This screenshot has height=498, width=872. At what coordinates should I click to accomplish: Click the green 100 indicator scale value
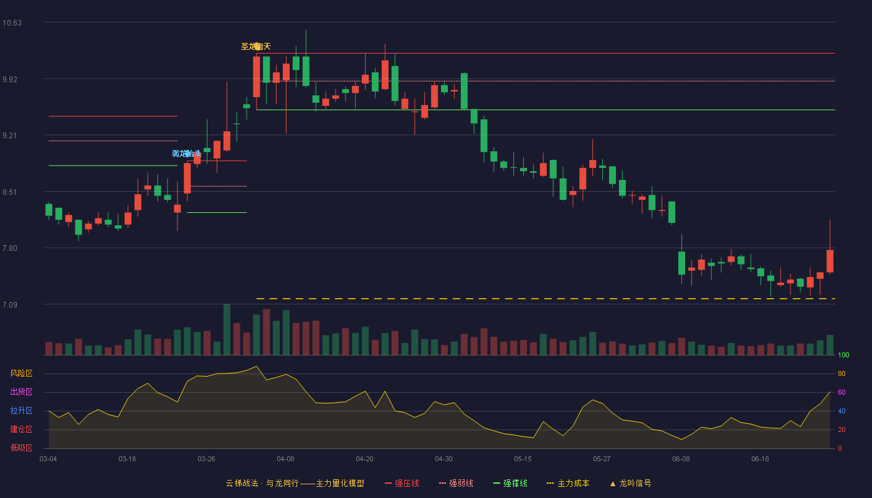click(x=844, y=355)
